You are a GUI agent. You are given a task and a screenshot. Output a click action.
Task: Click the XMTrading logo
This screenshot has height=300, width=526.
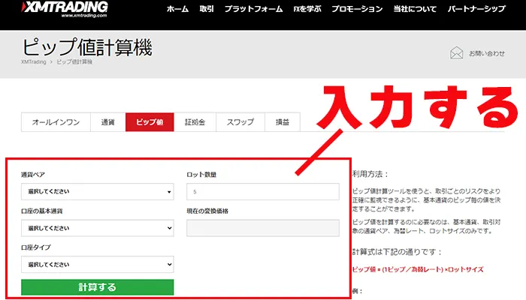[65, 9]
